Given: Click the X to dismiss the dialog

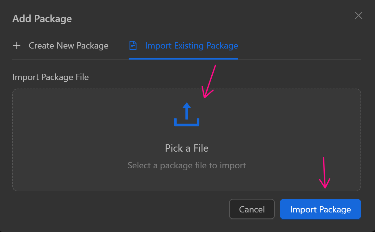Looking at the screenshot, I should (359, 15).
